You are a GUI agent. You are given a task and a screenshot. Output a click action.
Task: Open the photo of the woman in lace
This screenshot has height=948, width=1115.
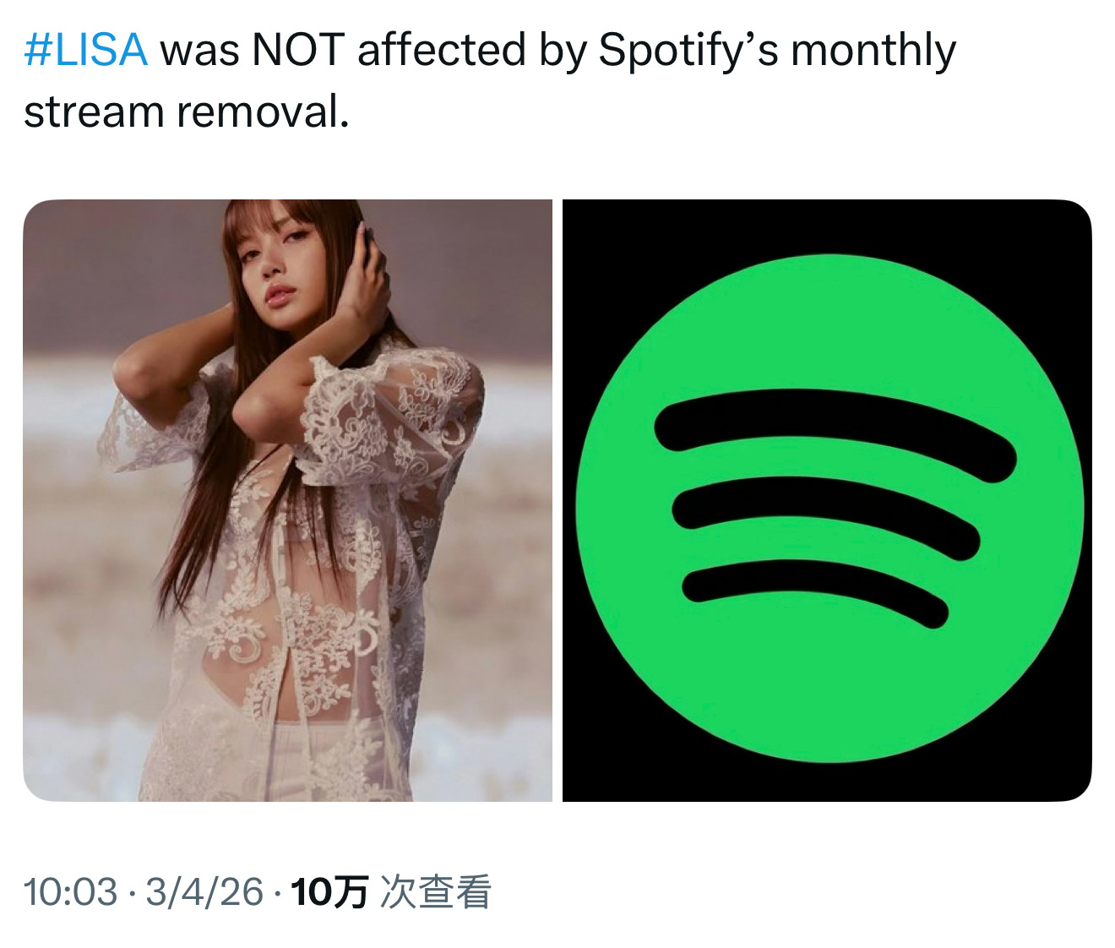(x=287, y=500)
